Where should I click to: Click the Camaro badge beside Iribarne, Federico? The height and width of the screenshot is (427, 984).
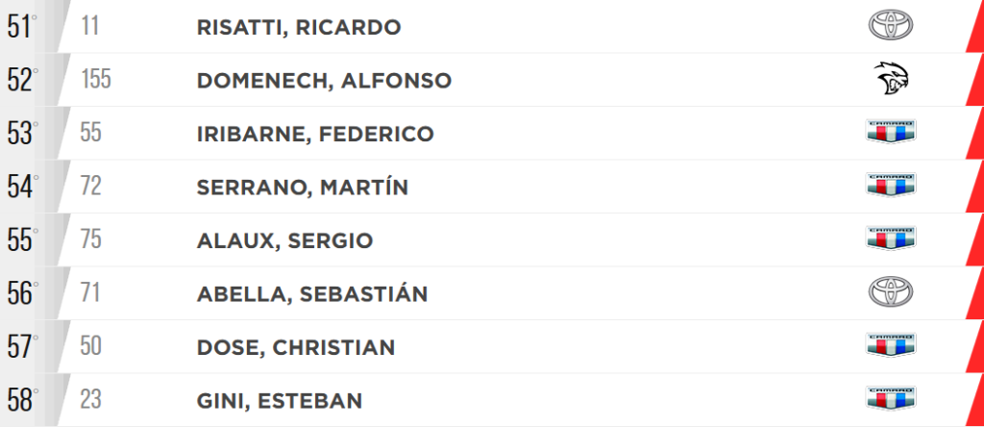tap(891, 132)
